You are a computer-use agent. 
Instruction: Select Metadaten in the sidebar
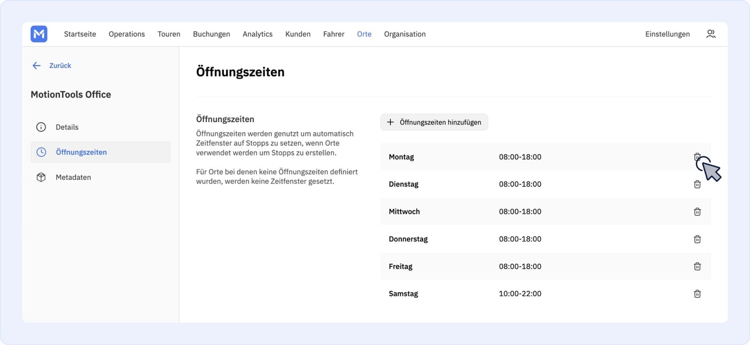pyautogui.click(x=100, y=177)
